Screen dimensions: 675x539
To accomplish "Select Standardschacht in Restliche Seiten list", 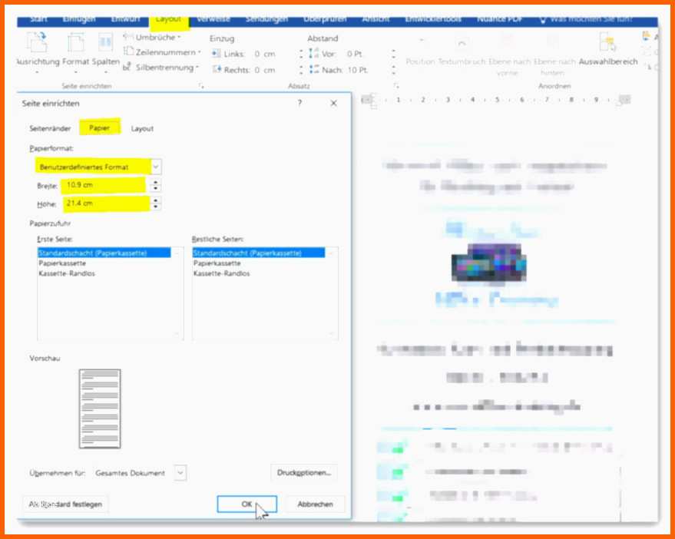I will (x=258, y=253).
